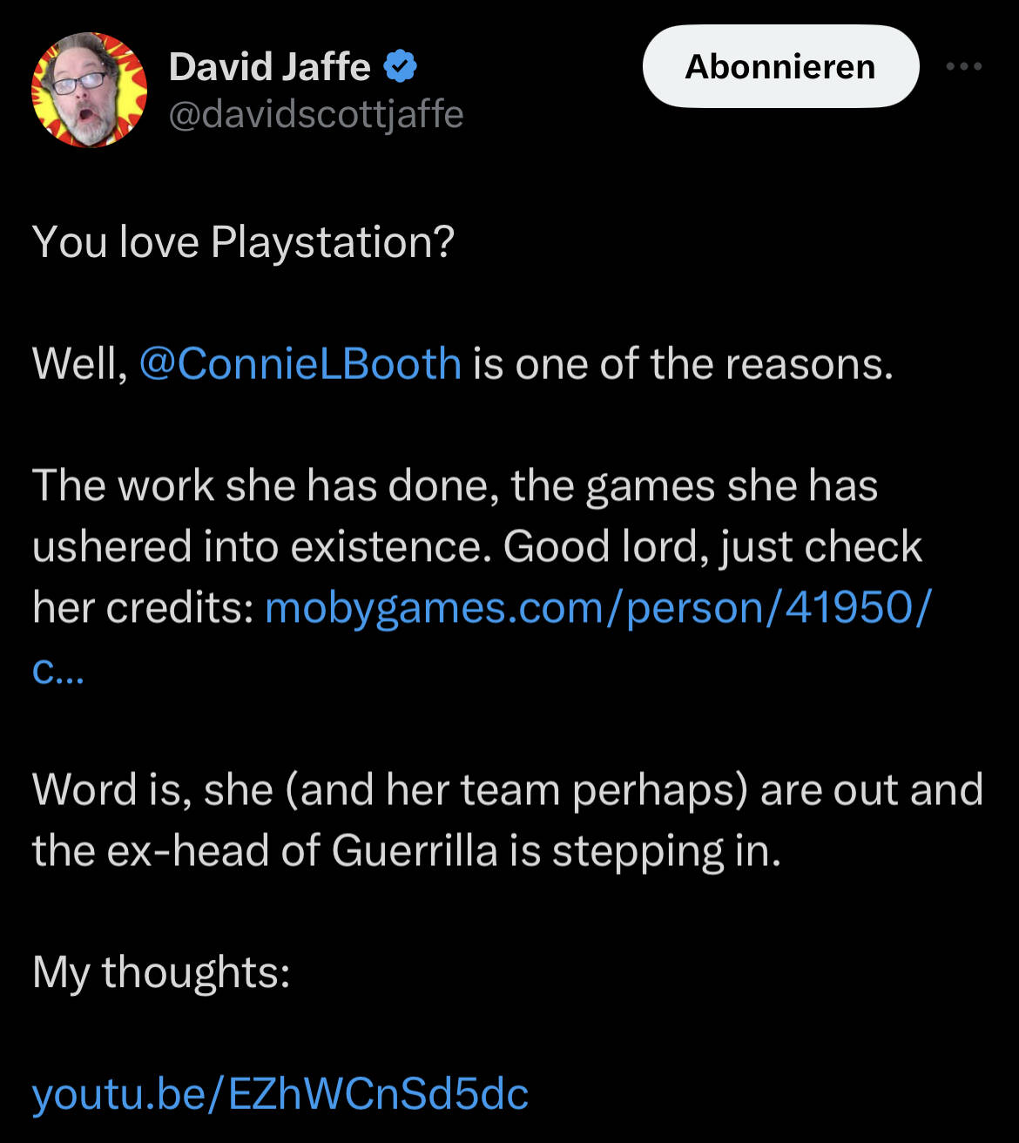Click the blue verified checkmark badge
The width and height of the screenshot is (1019, 1143).
[400, 66]
